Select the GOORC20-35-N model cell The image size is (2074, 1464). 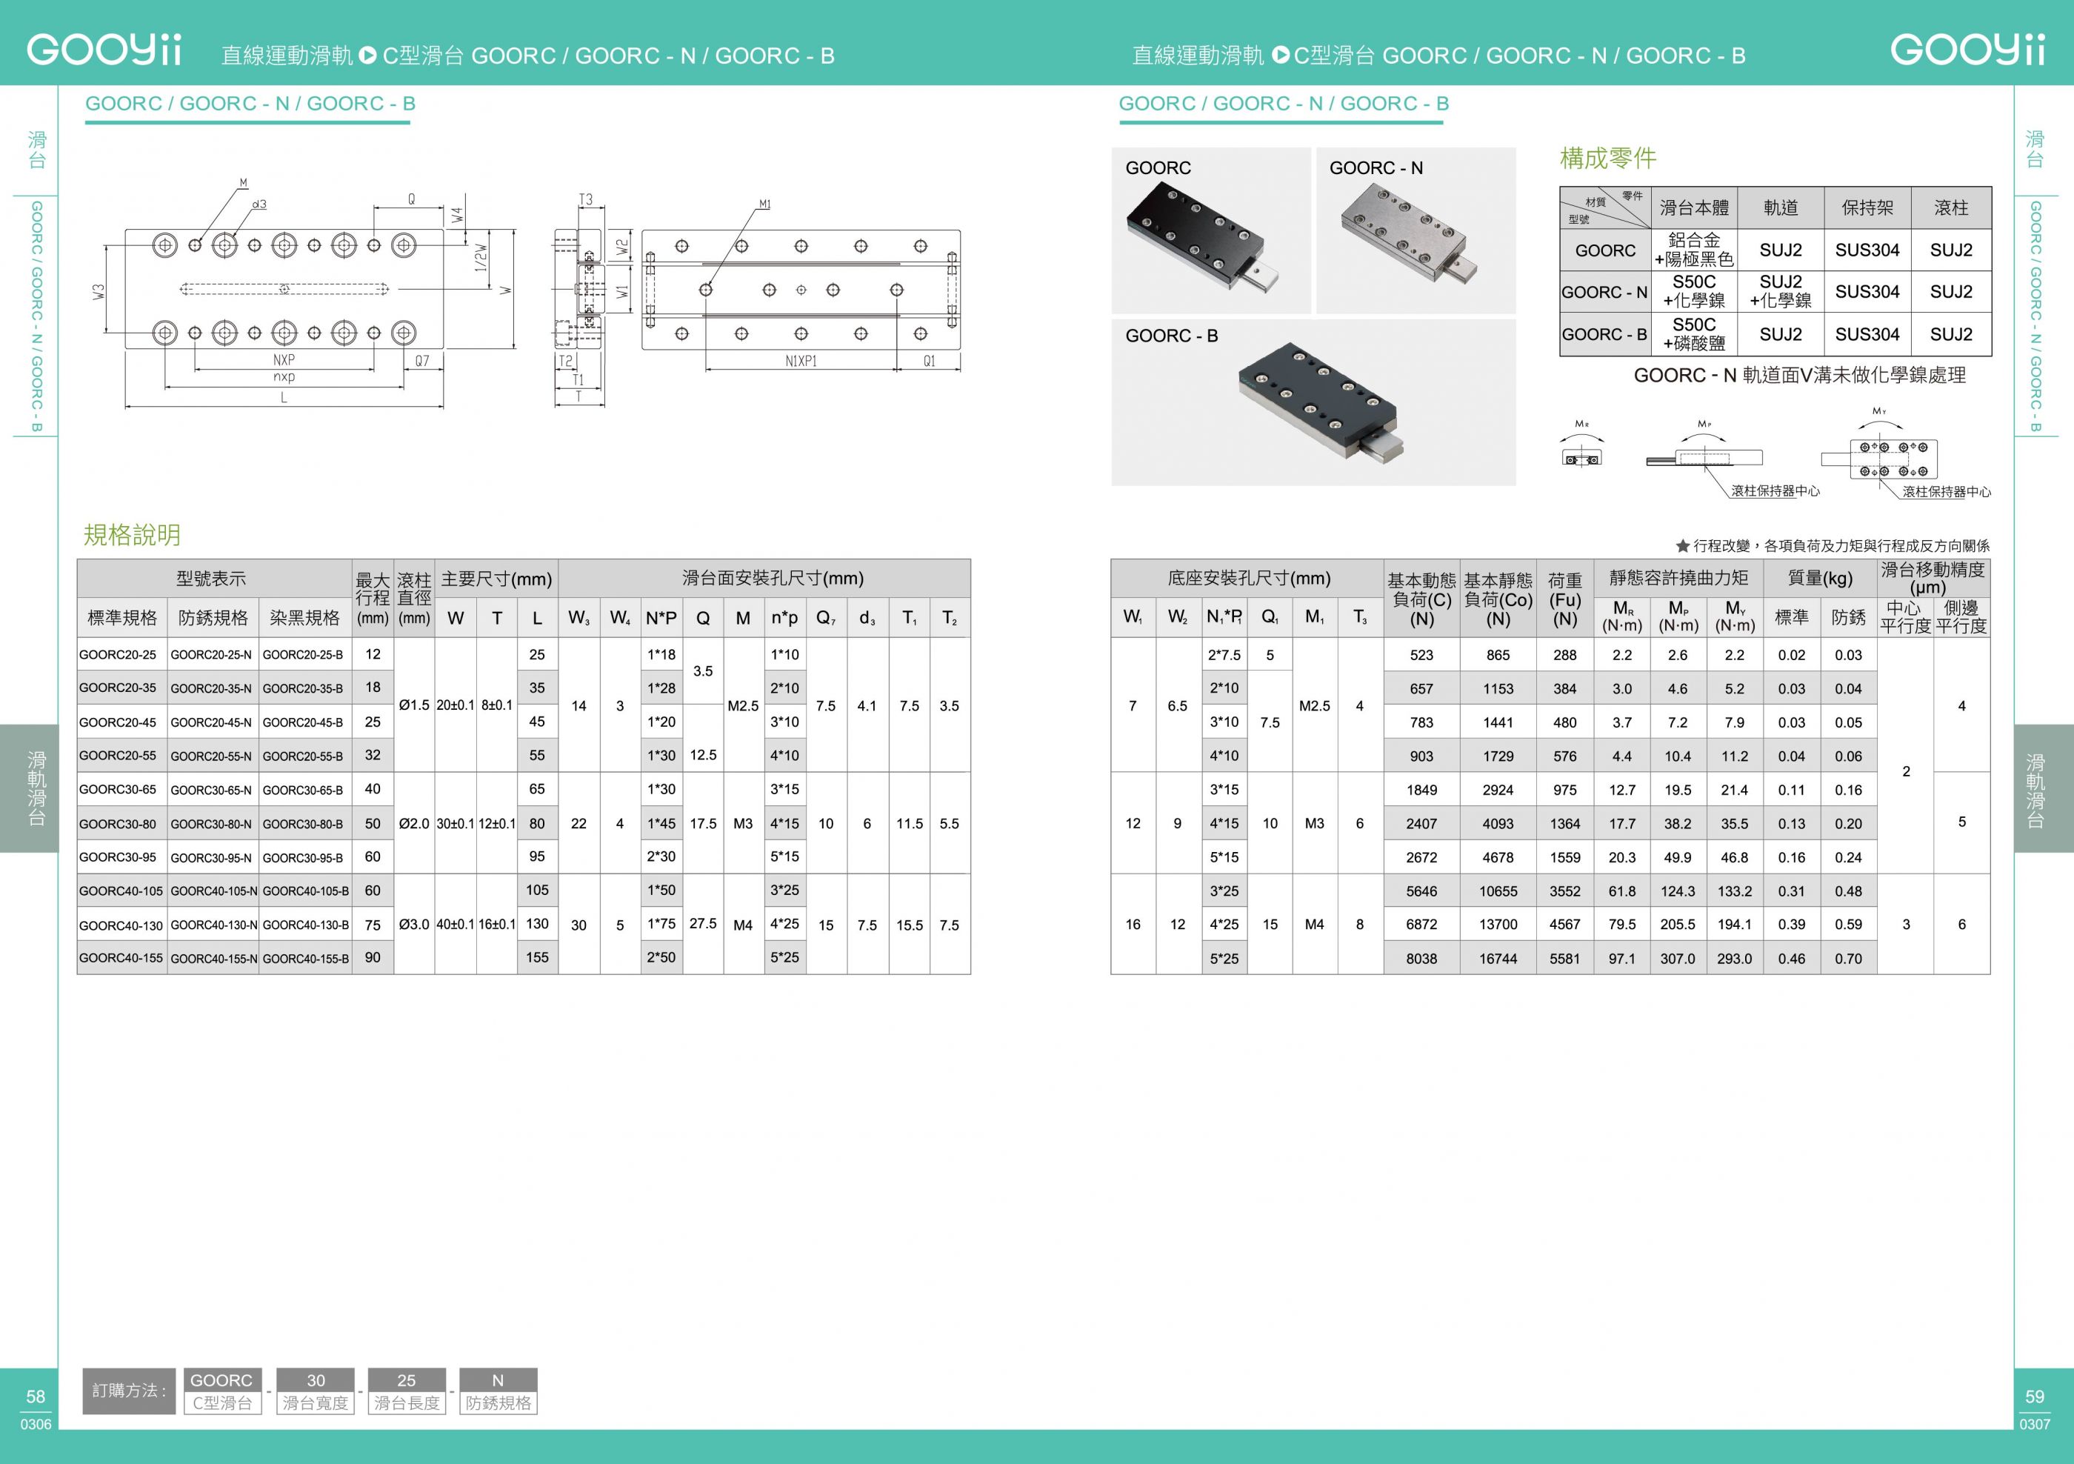(213, 688)
